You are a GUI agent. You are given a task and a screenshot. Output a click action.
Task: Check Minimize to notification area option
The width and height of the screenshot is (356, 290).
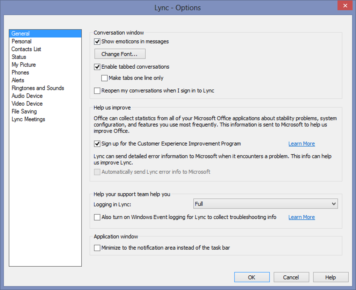click(x=97, y=248)
